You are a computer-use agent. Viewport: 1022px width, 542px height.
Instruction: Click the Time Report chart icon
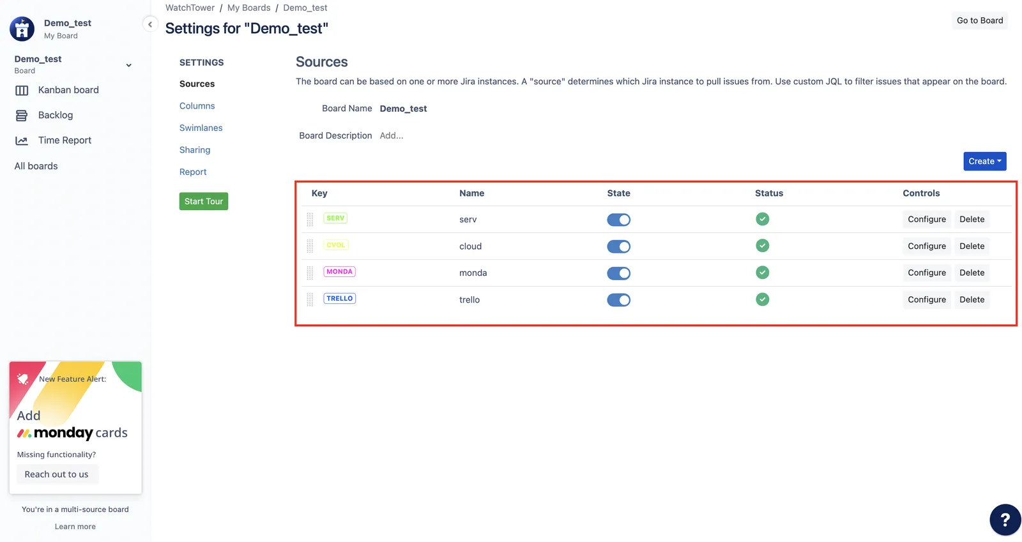pyautogui.click(x=22, y=140)
